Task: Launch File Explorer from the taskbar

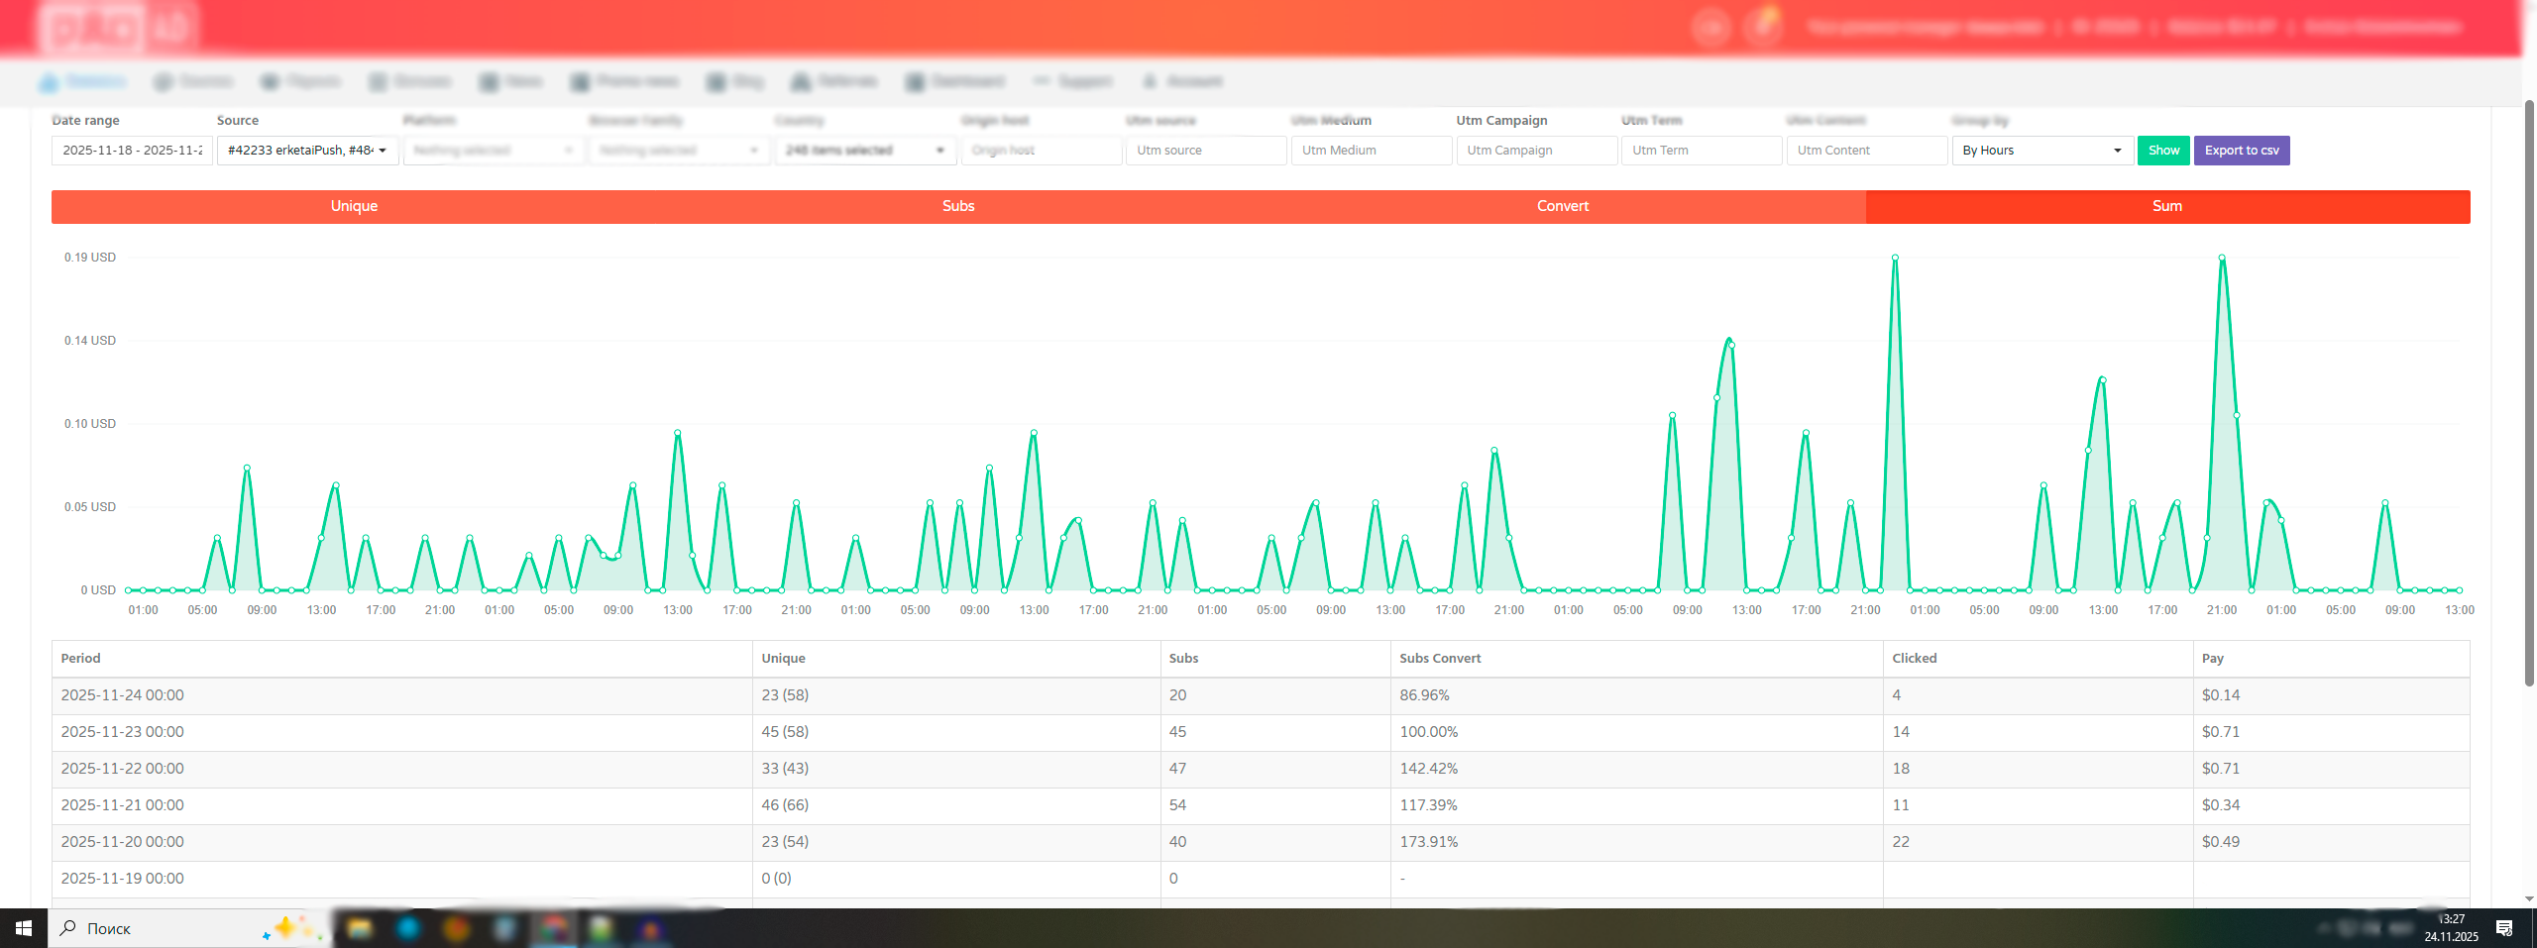Action: [360, 928]
